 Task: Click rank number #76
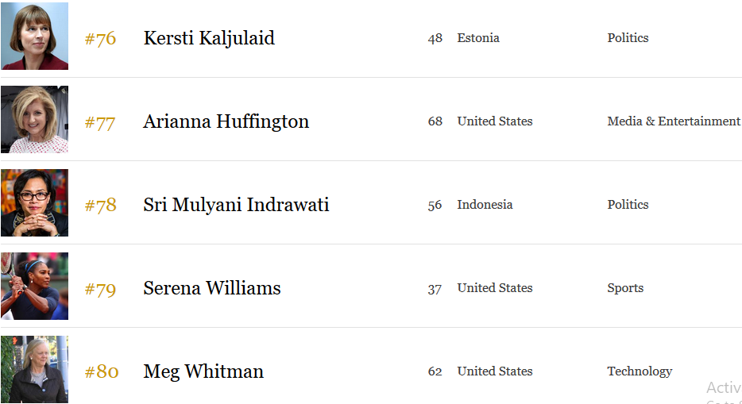coord(100,39)
